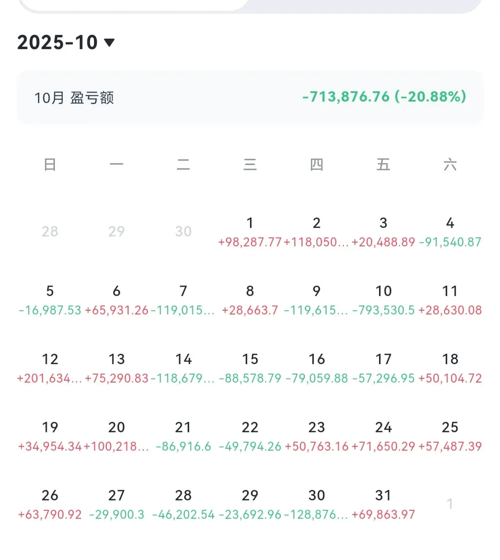This screenshot has width=500, height=560.
Task: Tap the -713,876.76 (-20.88%) monthly total
Action: [x=384, y=97]
